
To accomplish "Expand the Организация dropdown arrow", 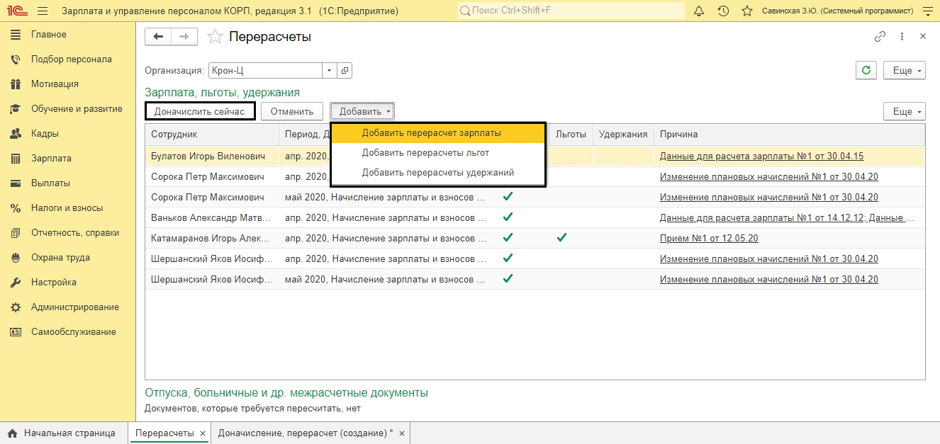I will pos(329,71).
